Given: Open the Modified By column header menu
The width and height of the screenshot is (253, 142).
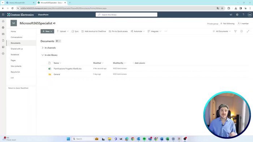Looking at the screenshot, I should tap(119, 63).
